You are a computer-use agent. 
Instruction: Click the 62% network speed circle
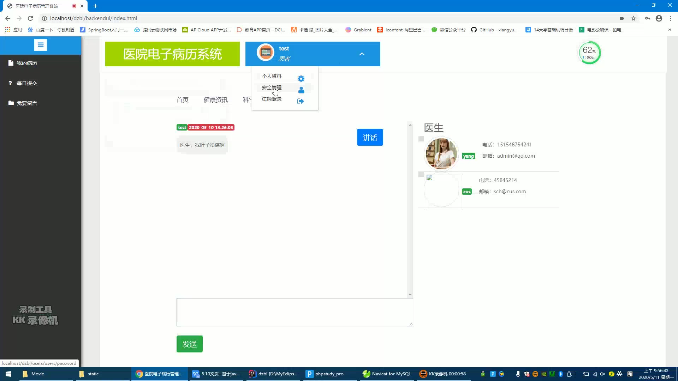[x=589, y=52]
